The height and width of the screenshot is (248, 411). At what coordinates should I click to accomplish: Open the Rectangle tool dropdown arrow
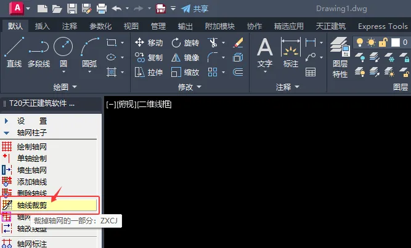(123, 42)
